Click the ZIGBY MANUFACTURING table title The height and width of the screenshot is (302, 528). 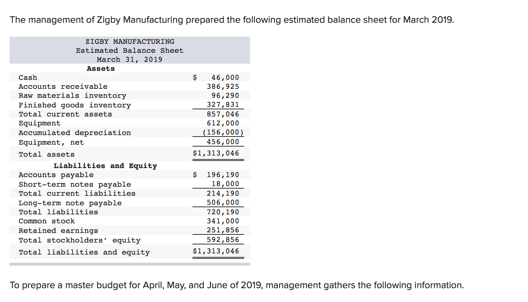coord(130,41)
